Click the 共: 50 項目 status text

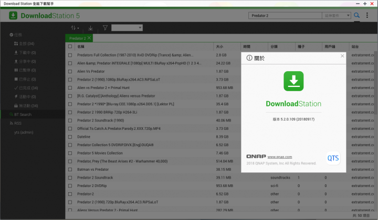[361, 215]
